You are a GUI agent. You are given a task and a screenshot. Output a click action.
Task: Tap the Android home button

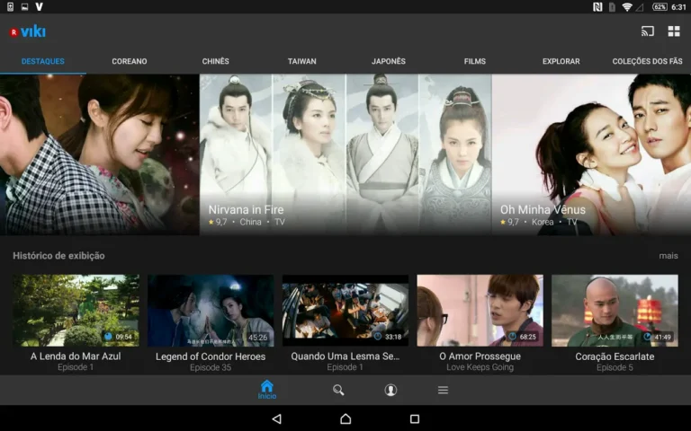click(x=345, y=418)
